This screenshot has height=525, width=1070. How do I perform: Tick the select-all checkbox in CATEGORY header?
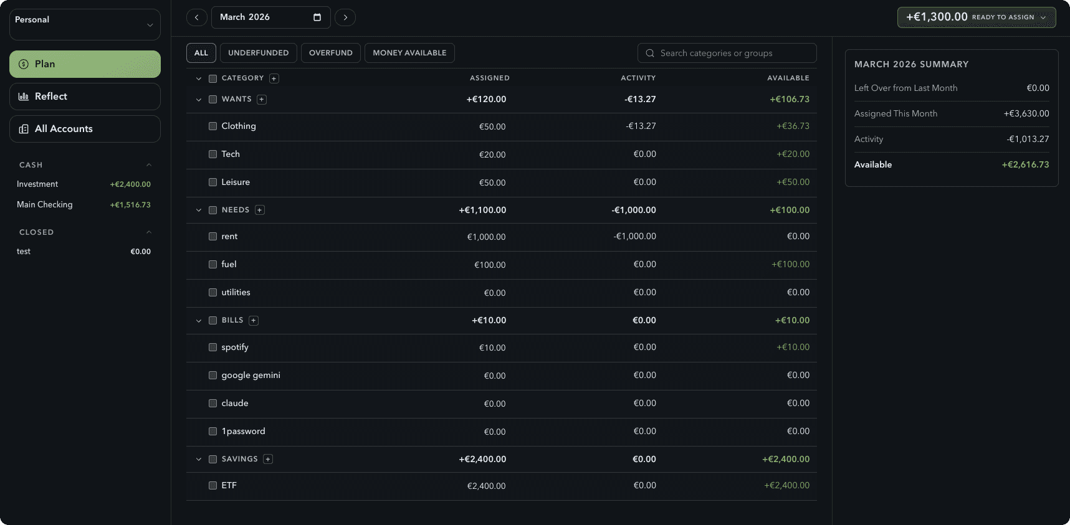pyautogui.click(x=213, y=78)
